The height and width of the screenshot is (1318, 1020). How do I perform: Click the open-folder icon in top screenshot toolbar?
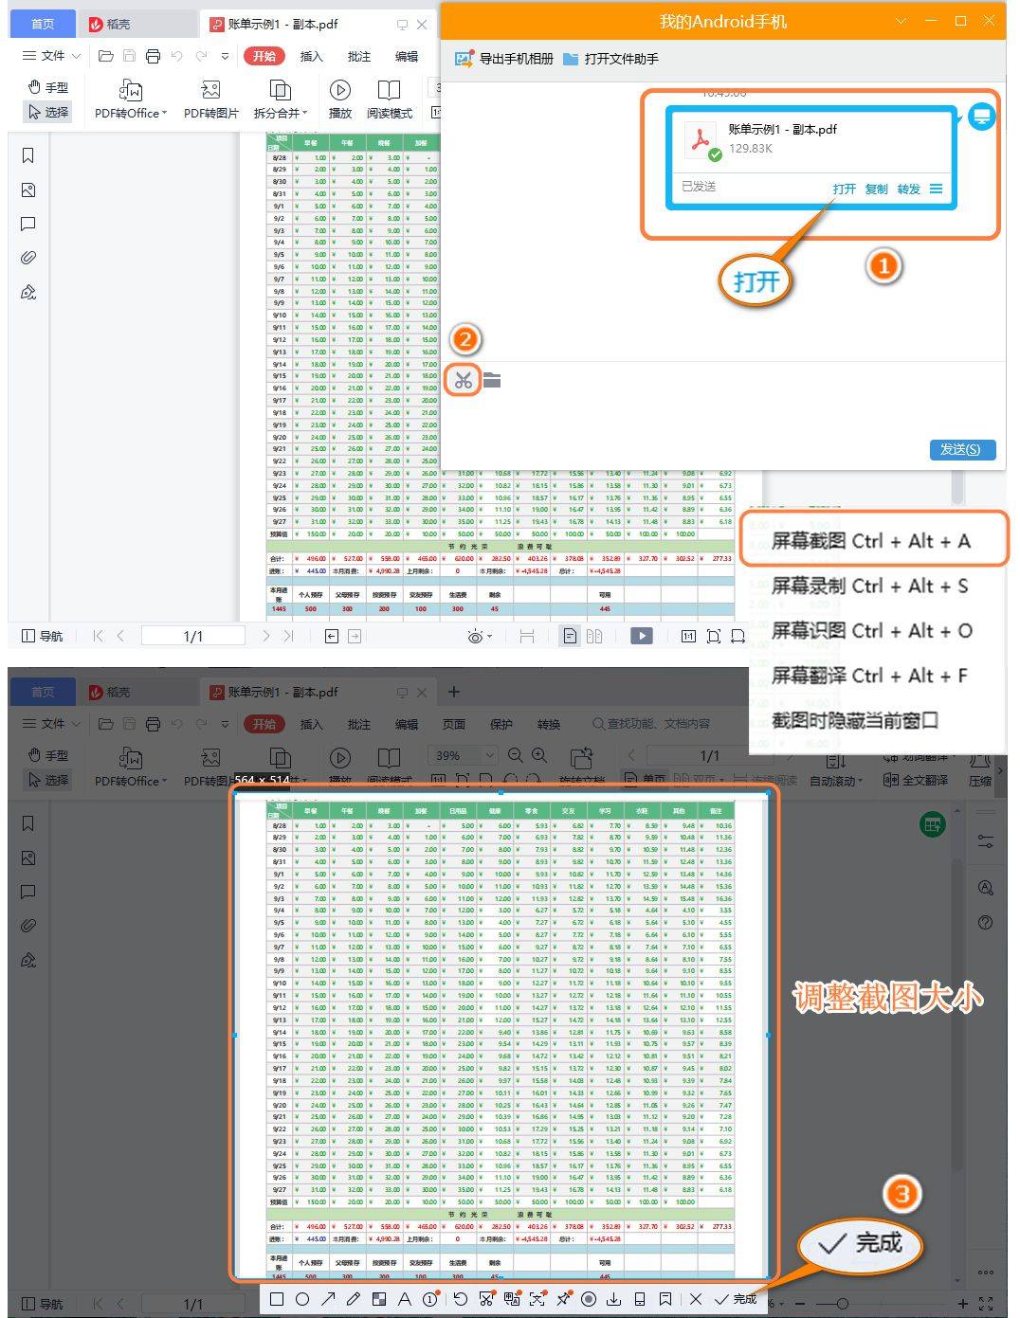pyautogui.click(x=106, y=56)
